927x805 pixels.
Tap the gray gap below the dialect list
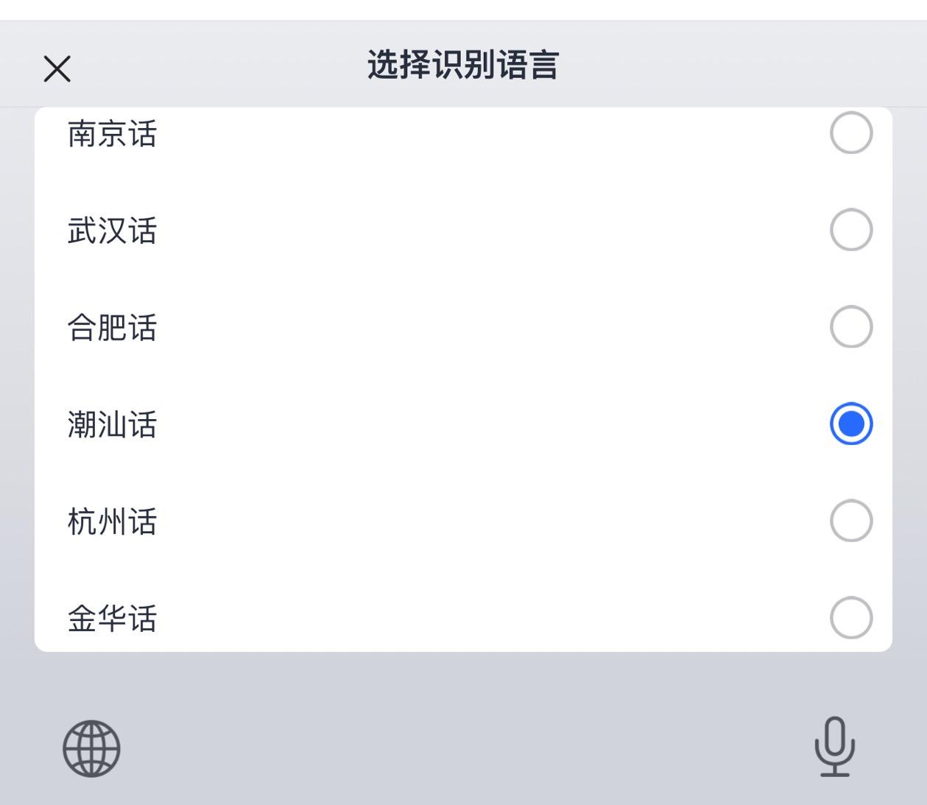point(464,674)
